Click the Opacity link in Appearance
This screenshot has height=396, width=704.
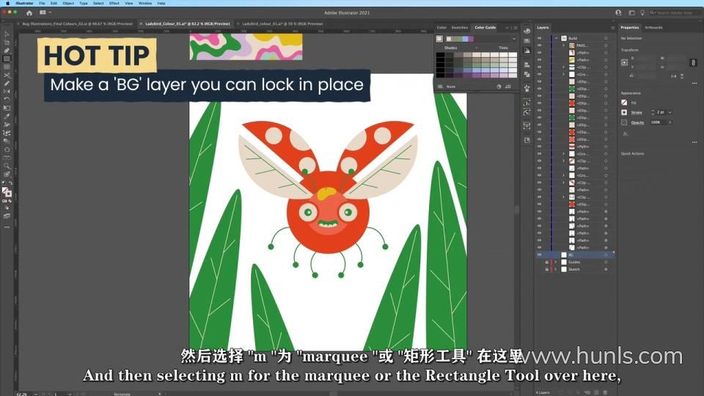pos(637,122)
